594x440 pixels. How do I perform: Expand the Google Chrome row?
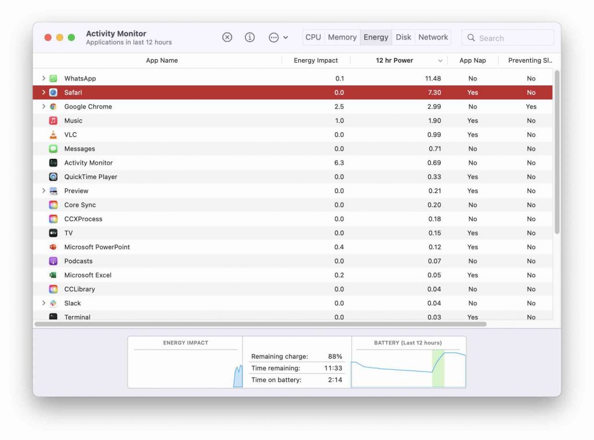(x=44, y=107)
